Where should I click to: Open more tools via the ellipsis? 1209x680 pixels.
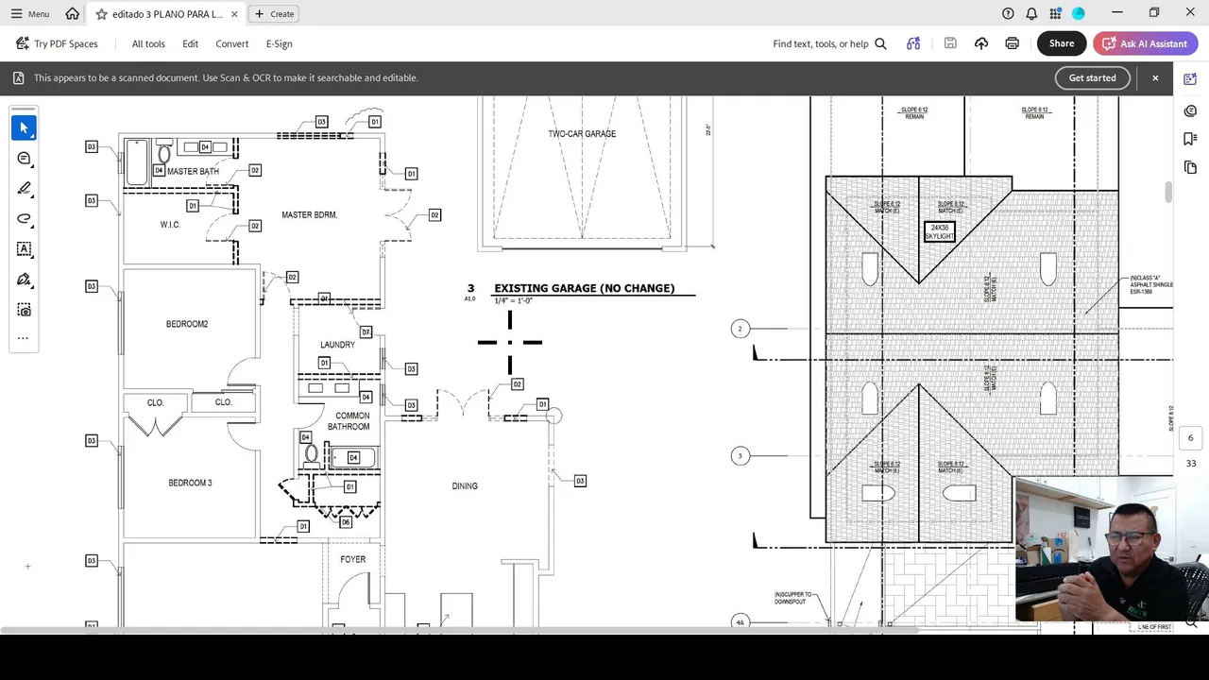pos(24,338)
